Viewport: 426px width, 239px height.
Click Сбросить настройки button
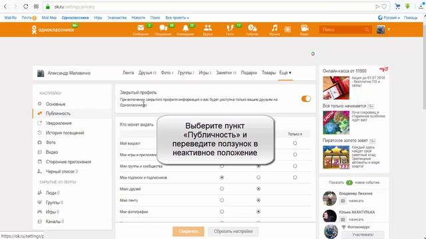click(233, 232)
